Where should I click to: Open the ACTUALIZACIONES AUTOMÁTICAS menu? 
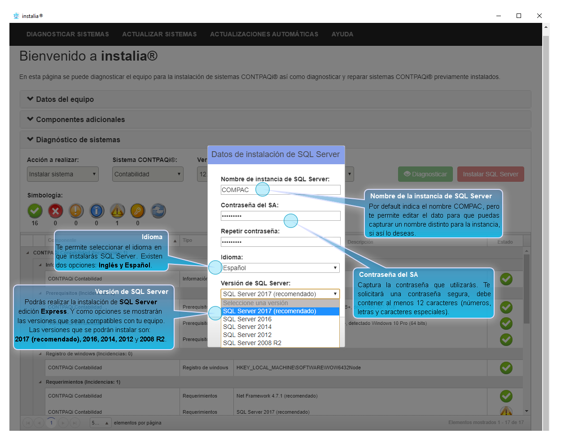click(x=264, y=34)
